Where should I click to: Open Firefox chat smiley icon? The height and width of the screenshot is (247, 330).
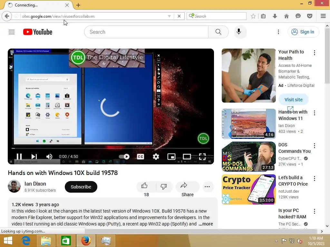[298, 16]
